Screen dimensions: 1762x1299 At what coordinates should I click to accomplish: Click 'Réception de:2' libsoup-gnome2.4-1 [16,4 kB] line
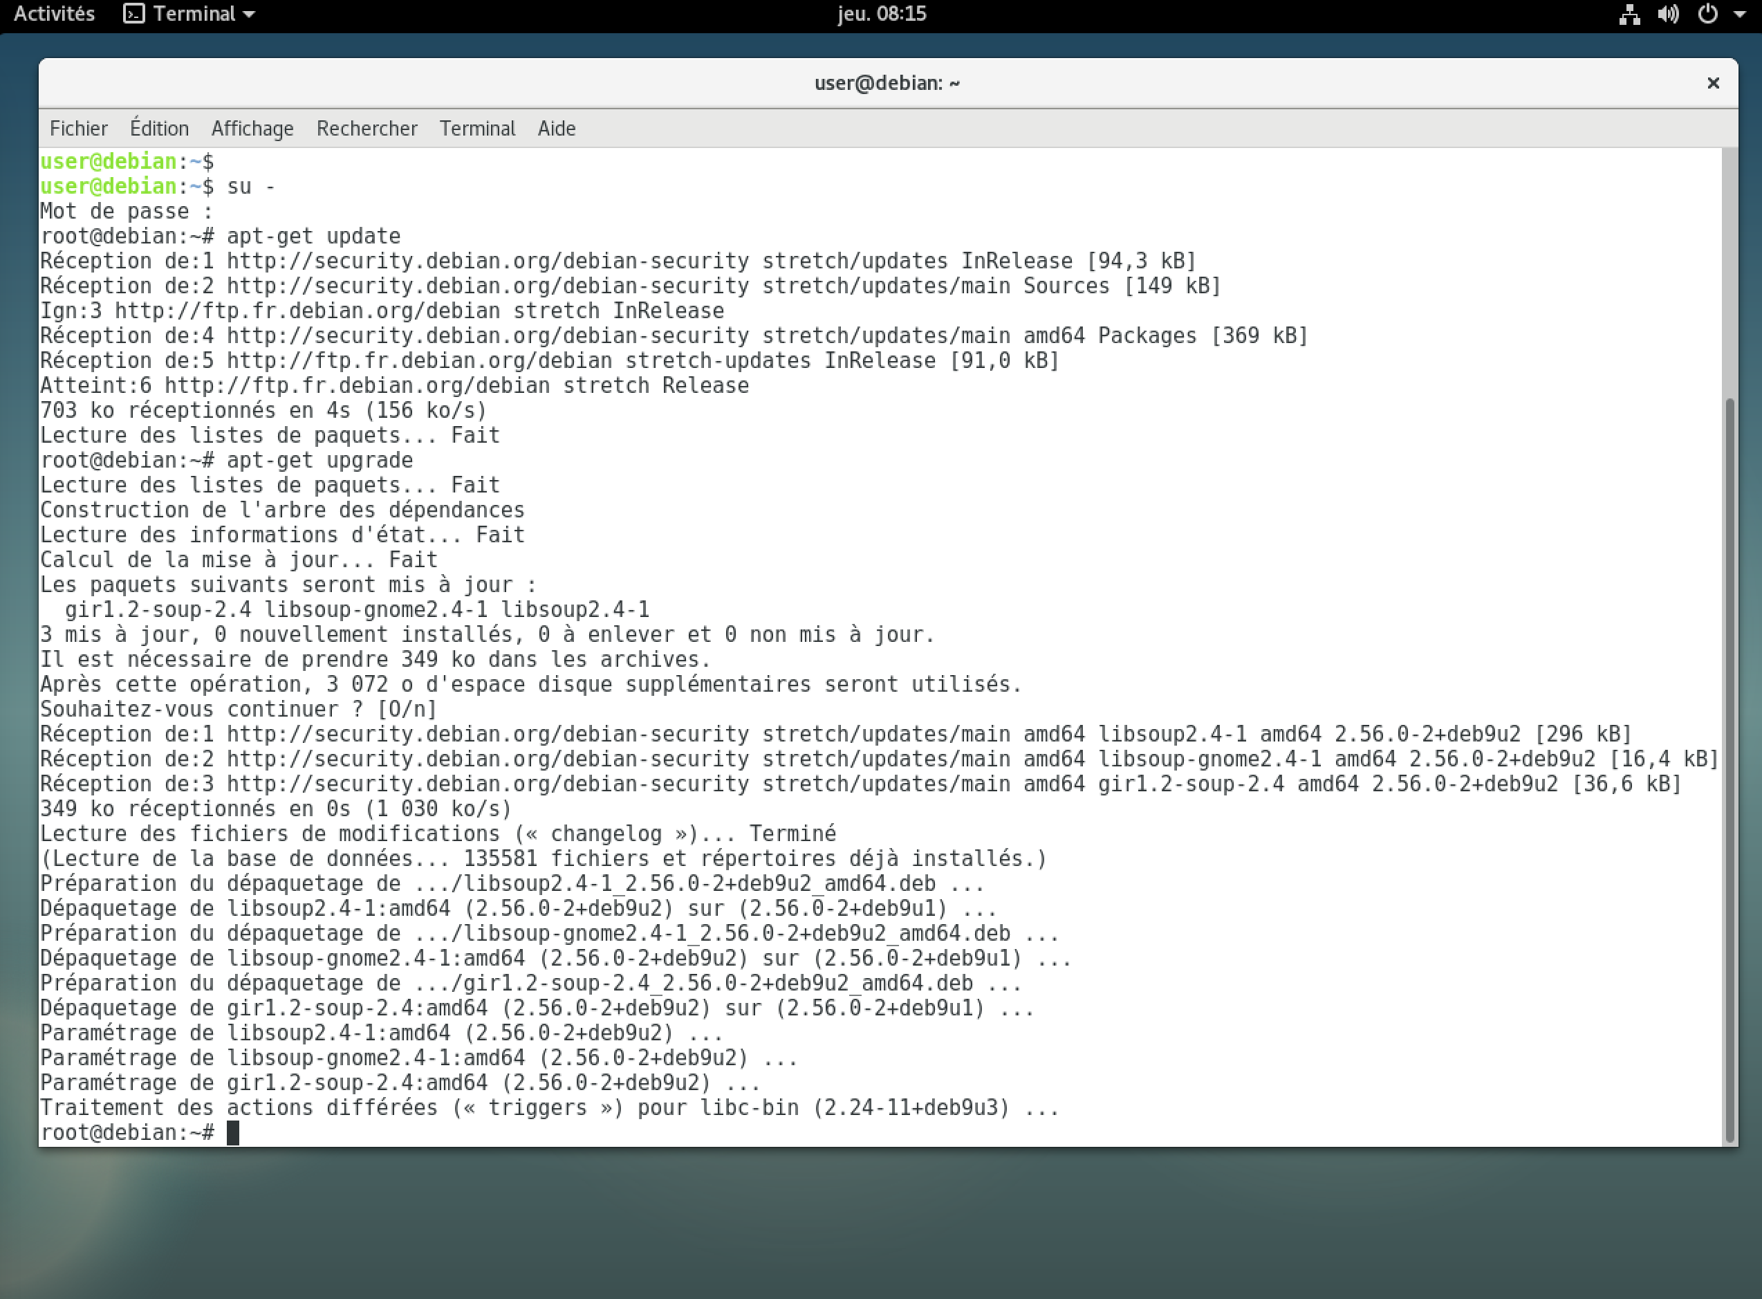click(880, 759)
